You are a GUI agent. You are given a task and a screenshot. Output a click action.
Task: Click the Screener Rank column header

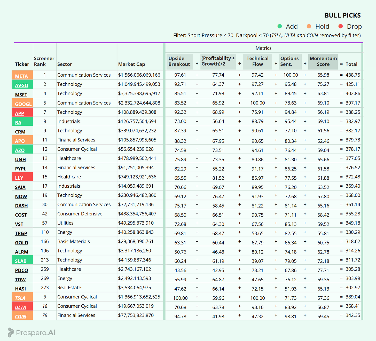tap(44, 61)
